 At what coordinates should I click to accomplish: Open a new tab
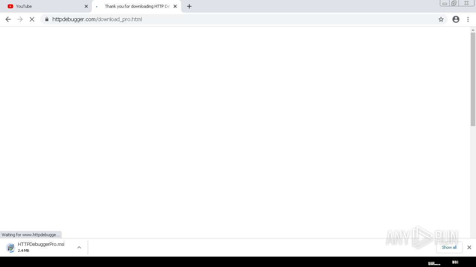coord(189,6)
